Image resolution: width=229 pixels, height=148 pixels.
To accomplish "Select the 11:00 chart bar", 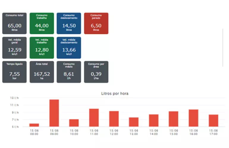I will (x=94, y=118).
